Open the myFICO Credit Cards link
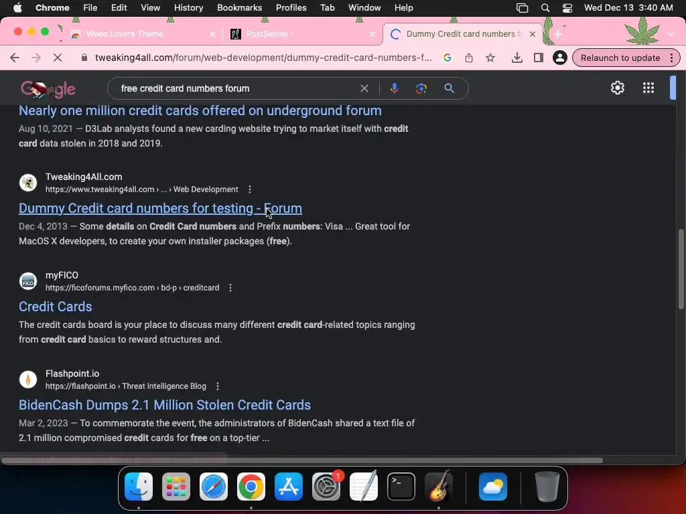 click(55, 307)
